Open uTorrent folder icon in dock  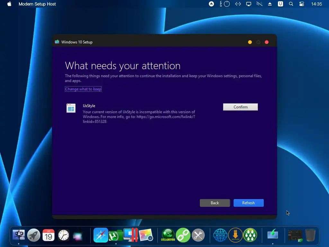[116, 235]
